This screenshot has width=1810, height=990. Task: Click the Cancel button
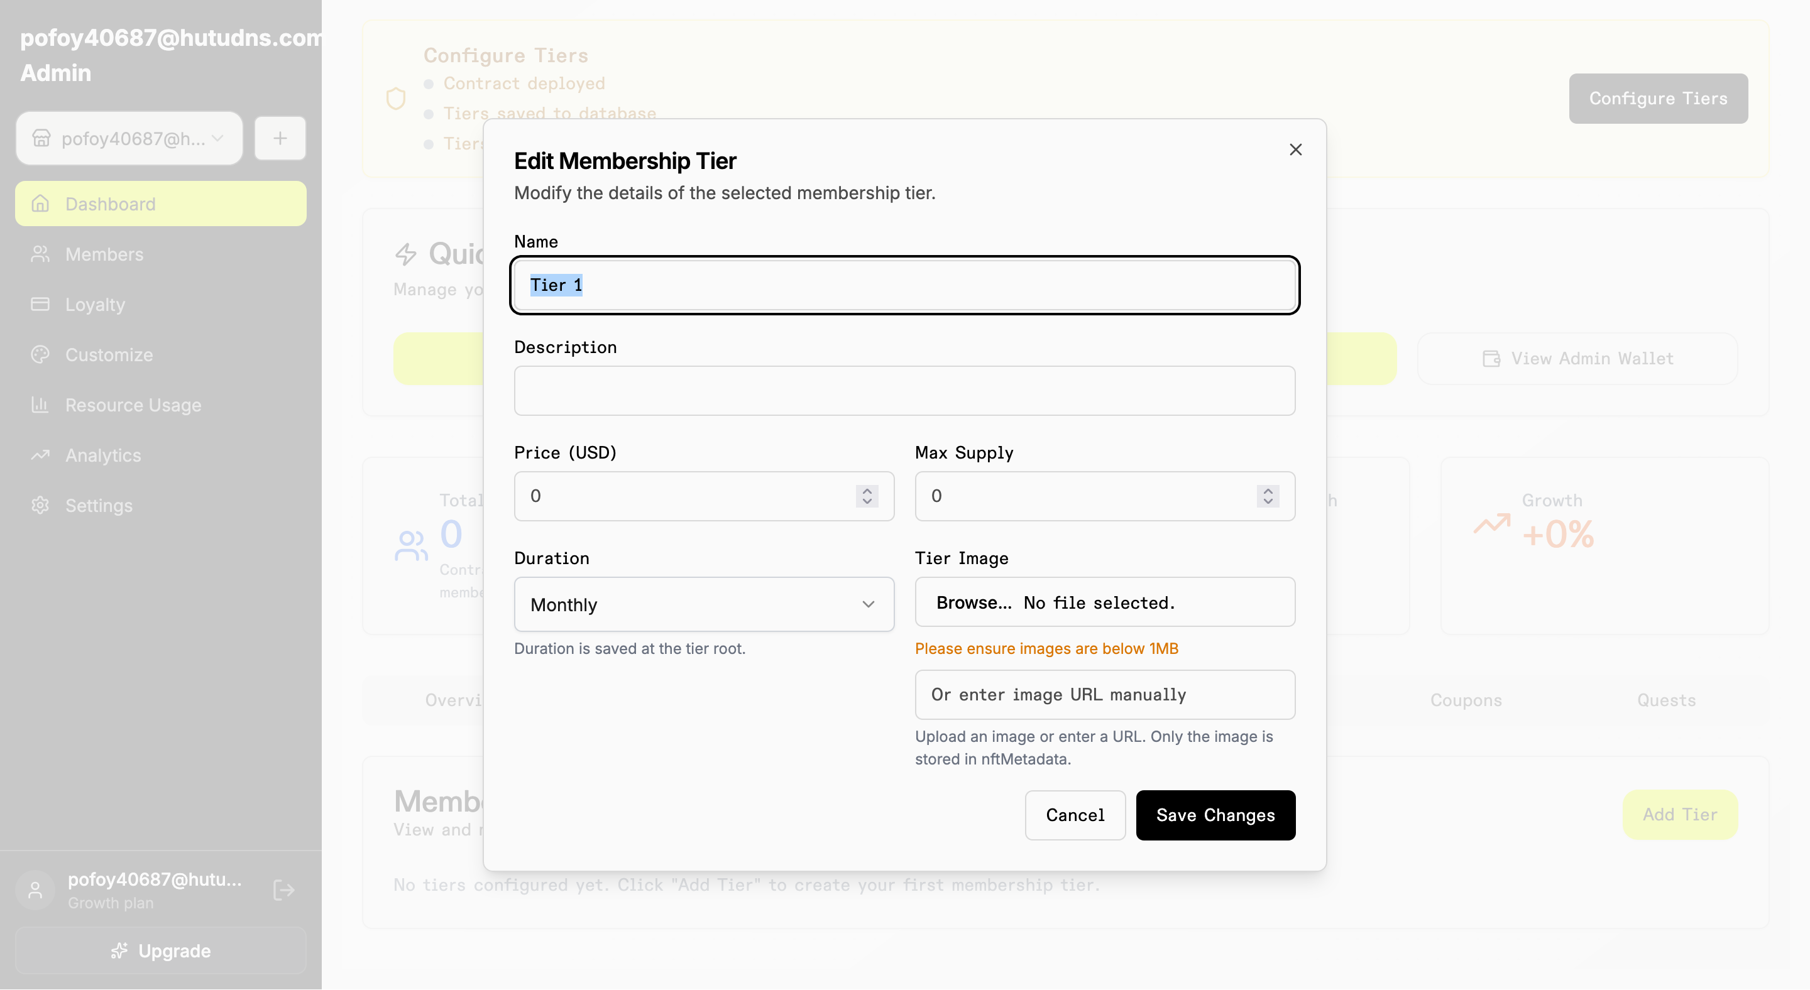[1074, 815]
